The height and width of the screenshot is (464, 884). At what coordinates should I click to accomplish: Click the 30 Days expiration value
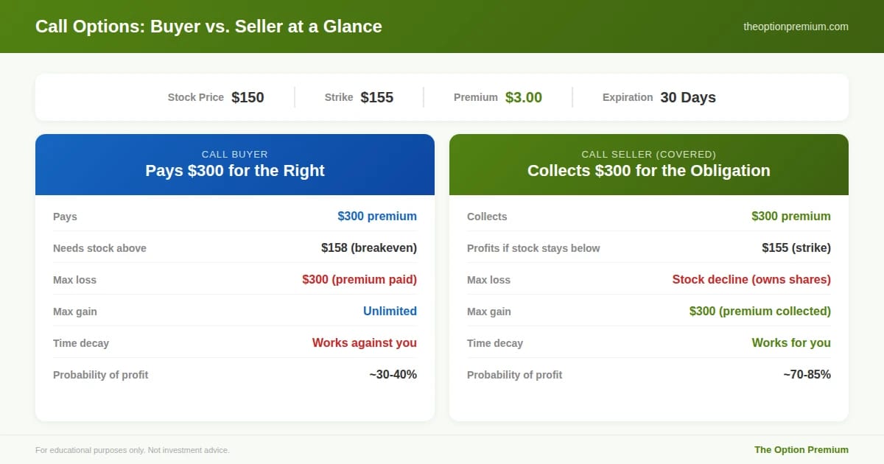687,97
